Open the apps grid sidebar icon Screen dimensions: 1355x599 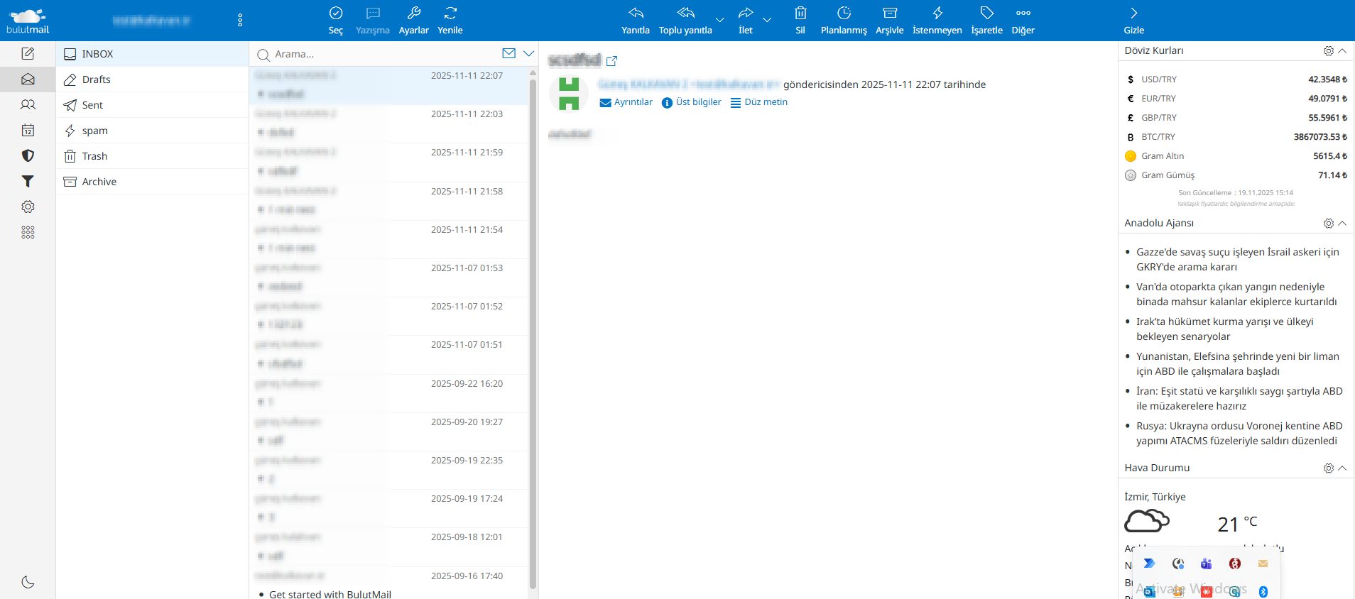coord(28,232)
